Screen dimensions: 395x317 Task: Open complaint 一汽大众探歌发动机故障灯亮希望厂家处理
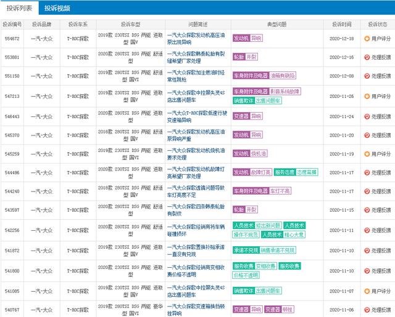coord(196,172)
